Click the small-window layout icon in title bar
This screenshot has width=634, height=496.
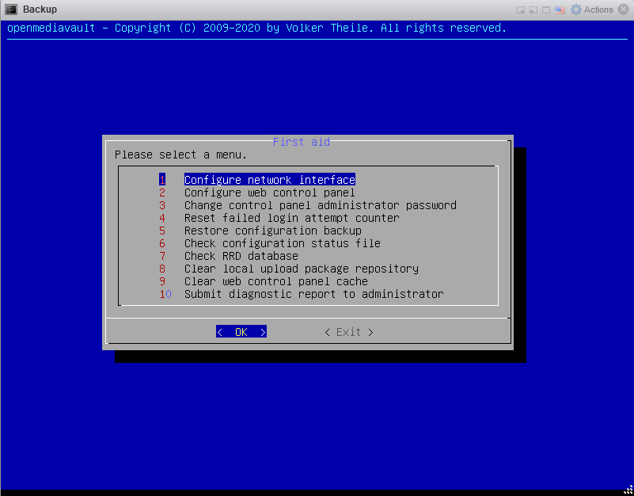coord(521,10)
